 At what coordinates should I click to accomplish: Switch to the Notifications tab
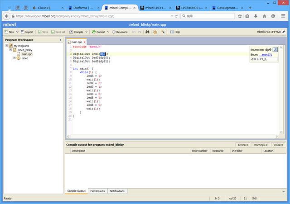click(x=117, y=191)
